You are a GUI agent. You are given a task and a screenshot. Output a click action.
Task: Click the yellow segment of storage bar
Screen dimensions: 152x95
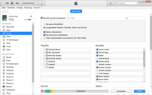52,91
